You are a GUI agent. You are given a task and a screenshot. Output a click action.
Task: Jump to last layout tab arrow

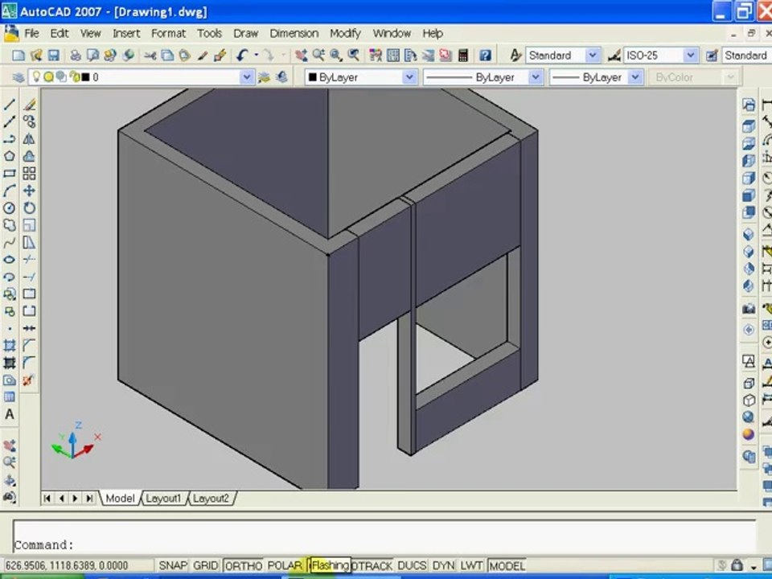click(x=89, y=499)
